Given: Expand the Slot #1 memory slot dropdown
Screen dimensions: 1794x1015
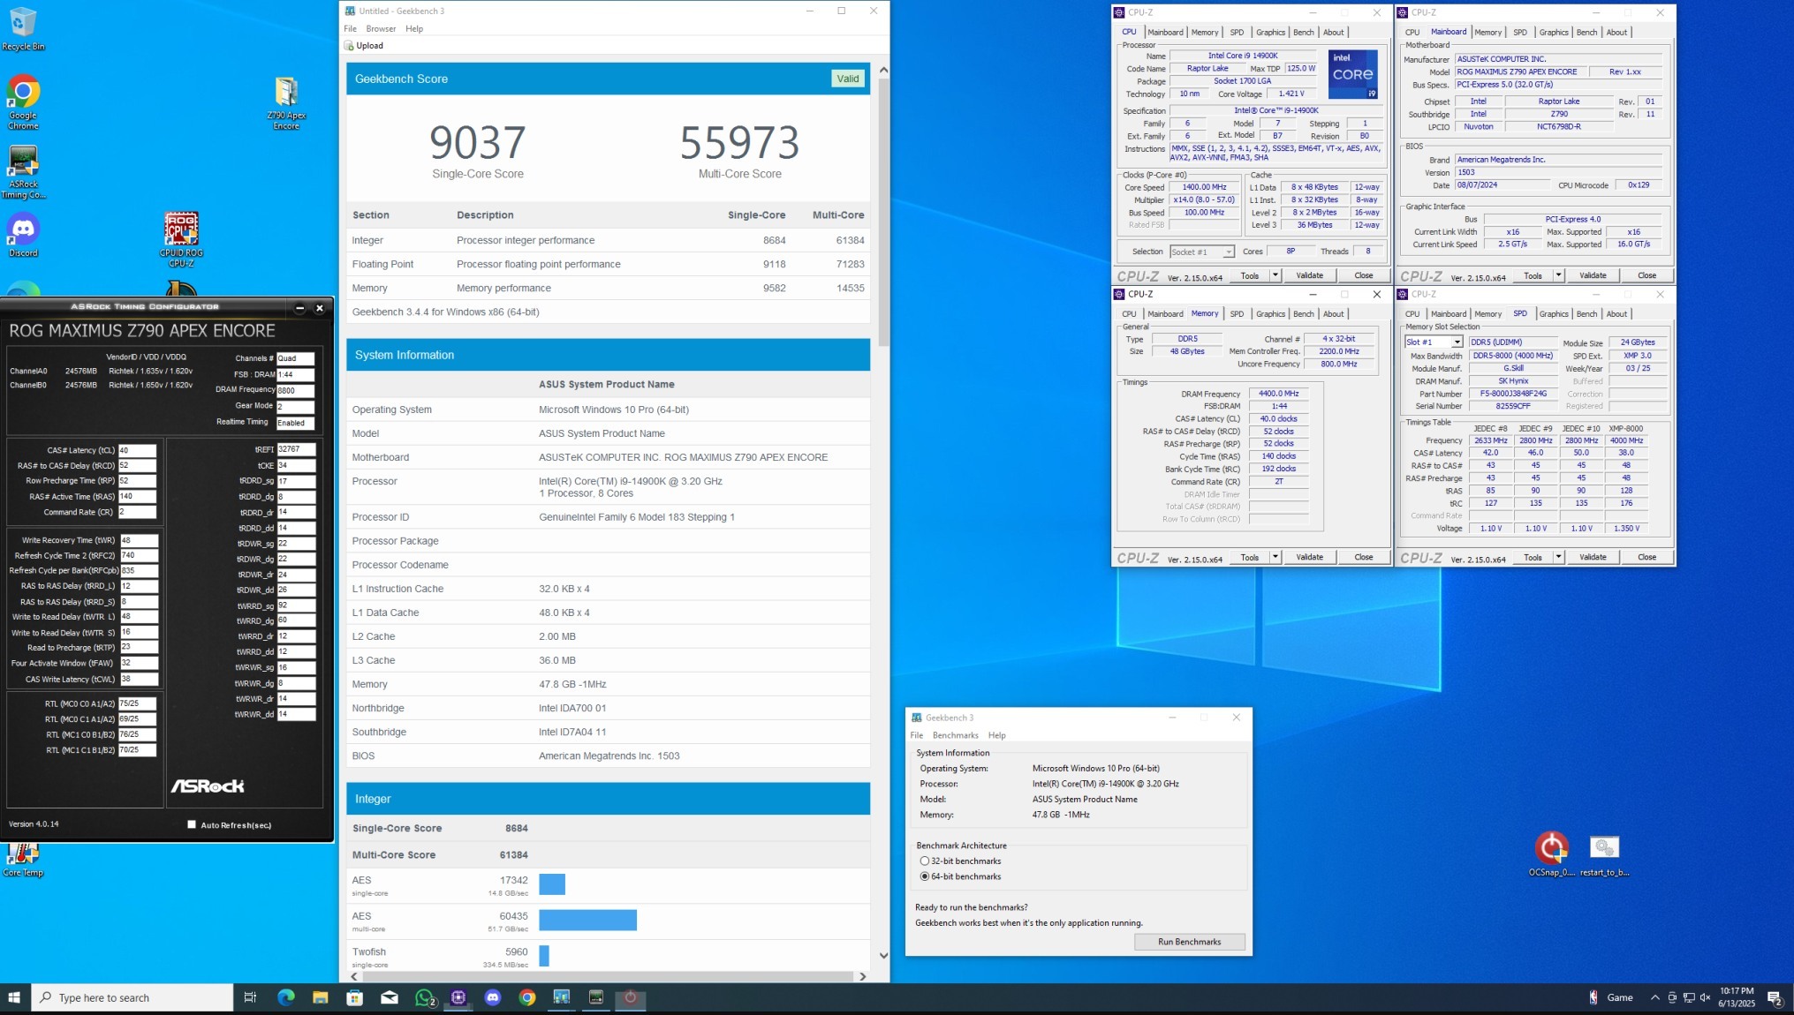Looking at the screenshot, I should [x=1457, y=342].
